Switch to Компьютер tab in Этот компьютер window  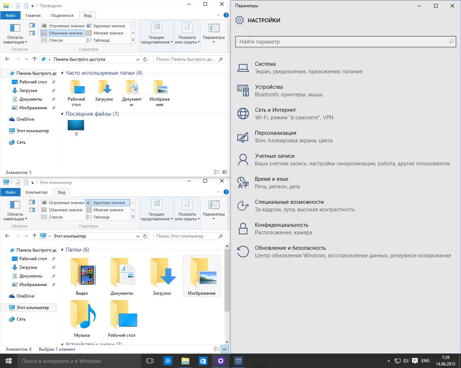click(36, 192)
